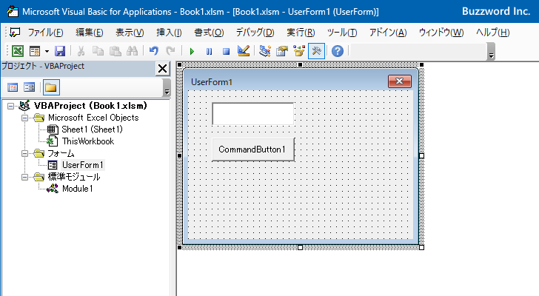The width and height of the screenshot is (539, 296).
Task: Click the text box on UserForm1
Action: [253, 114]
